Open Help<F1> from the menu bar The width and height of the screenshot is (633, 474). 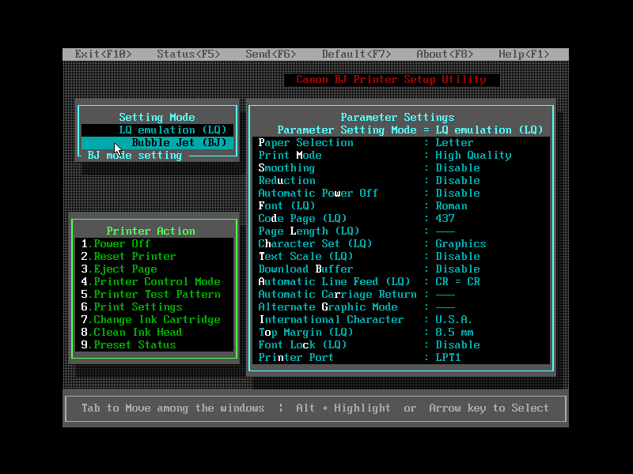tap(524, 54)
